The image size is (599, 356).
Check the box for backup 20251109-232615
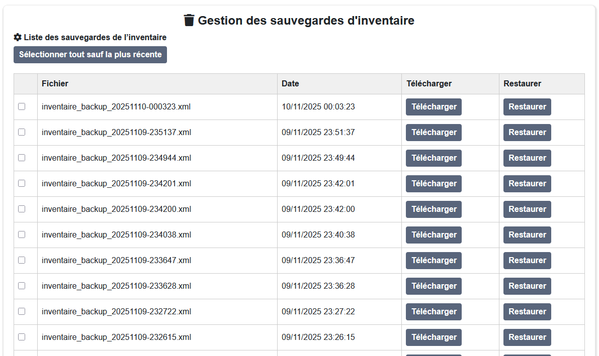click(x=22, y=337)
